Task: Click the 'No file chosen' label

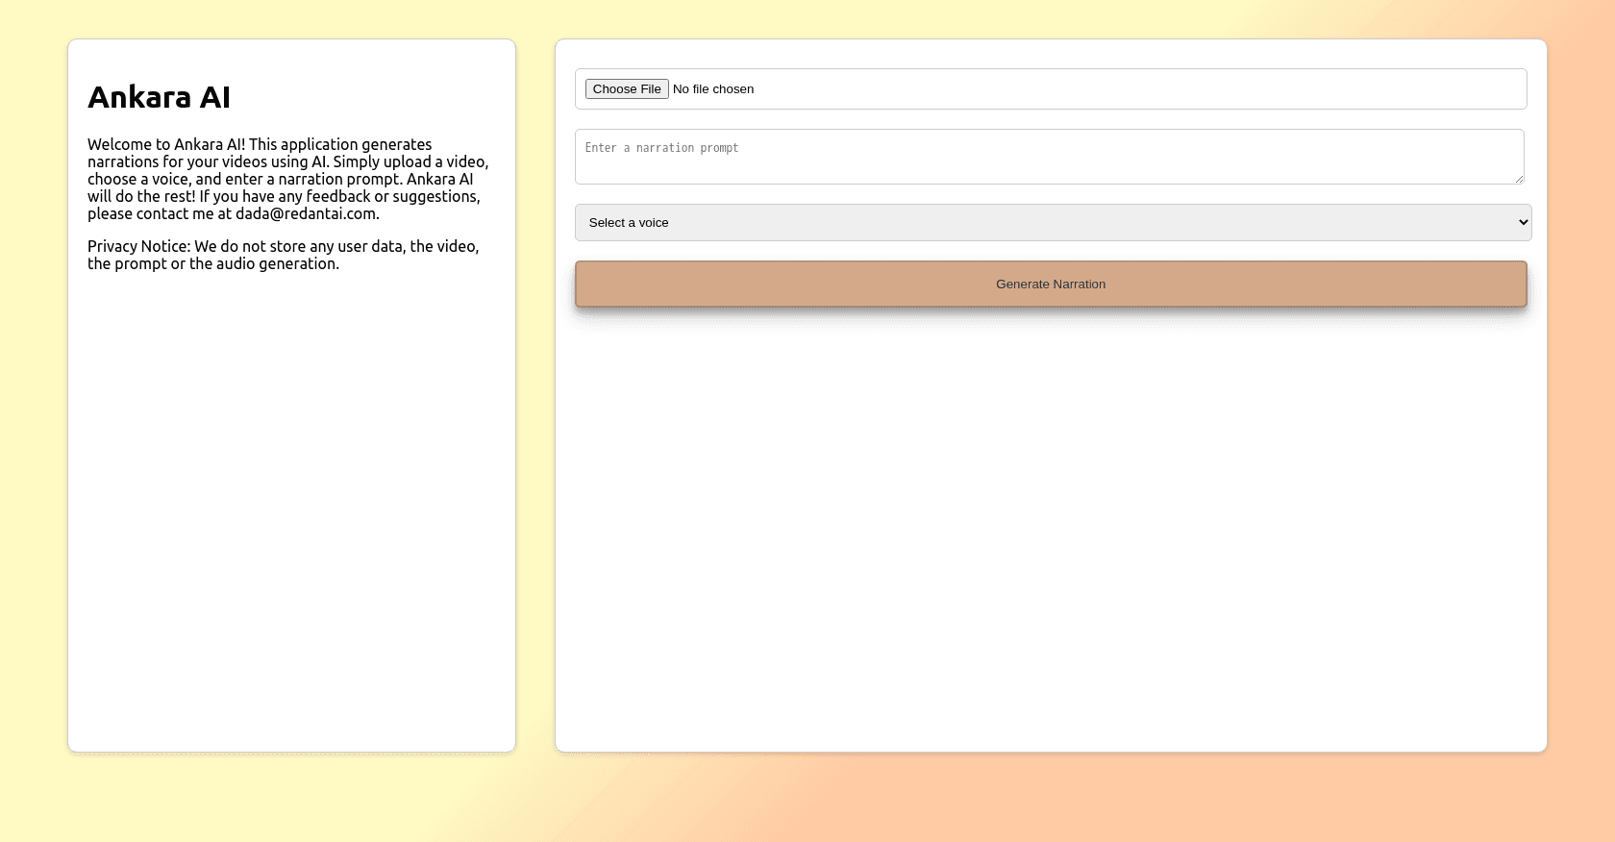Action: (713, 89)
